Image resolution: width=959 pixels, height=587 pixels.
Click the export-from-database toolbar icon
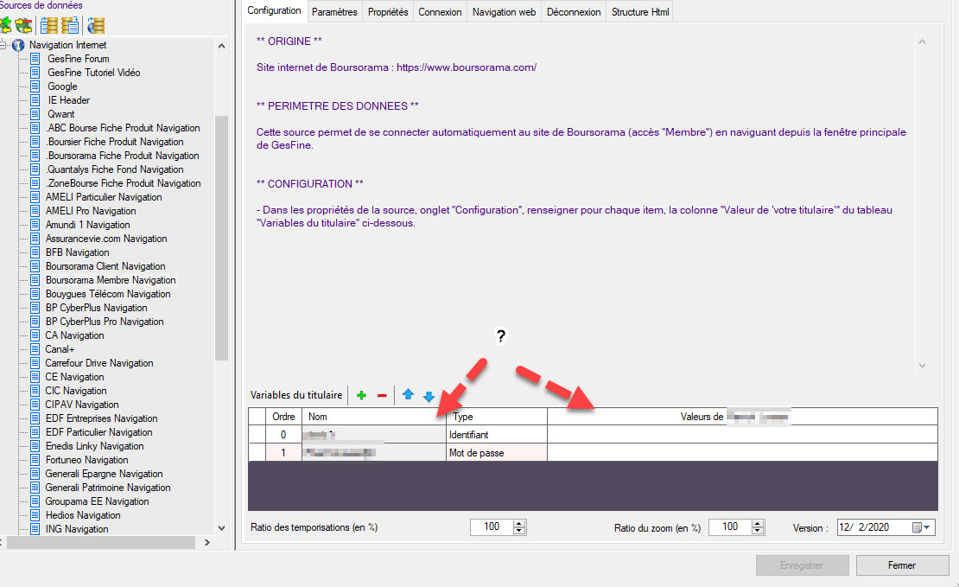69,25
